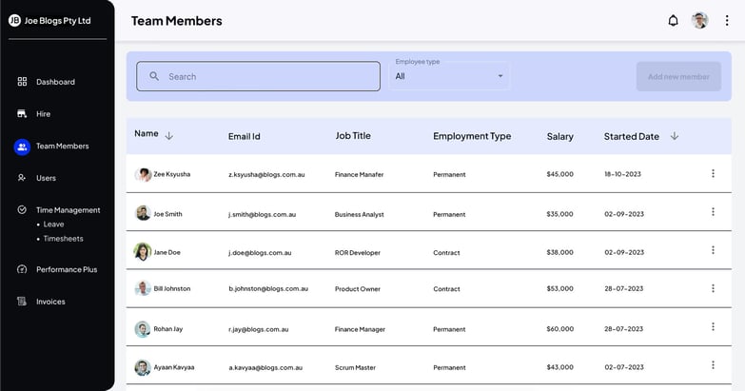Click the Invoices icon in sidebar
This screenshot has height=391, width=745.
pyautogui.click(x=22, y=302)
